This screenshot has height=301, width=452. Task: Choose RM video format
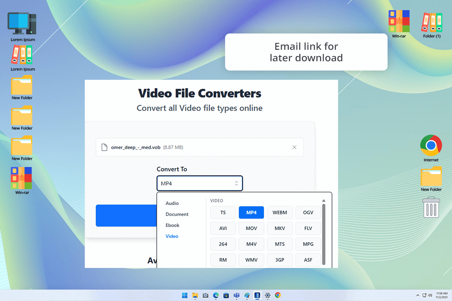pos(223,260)
